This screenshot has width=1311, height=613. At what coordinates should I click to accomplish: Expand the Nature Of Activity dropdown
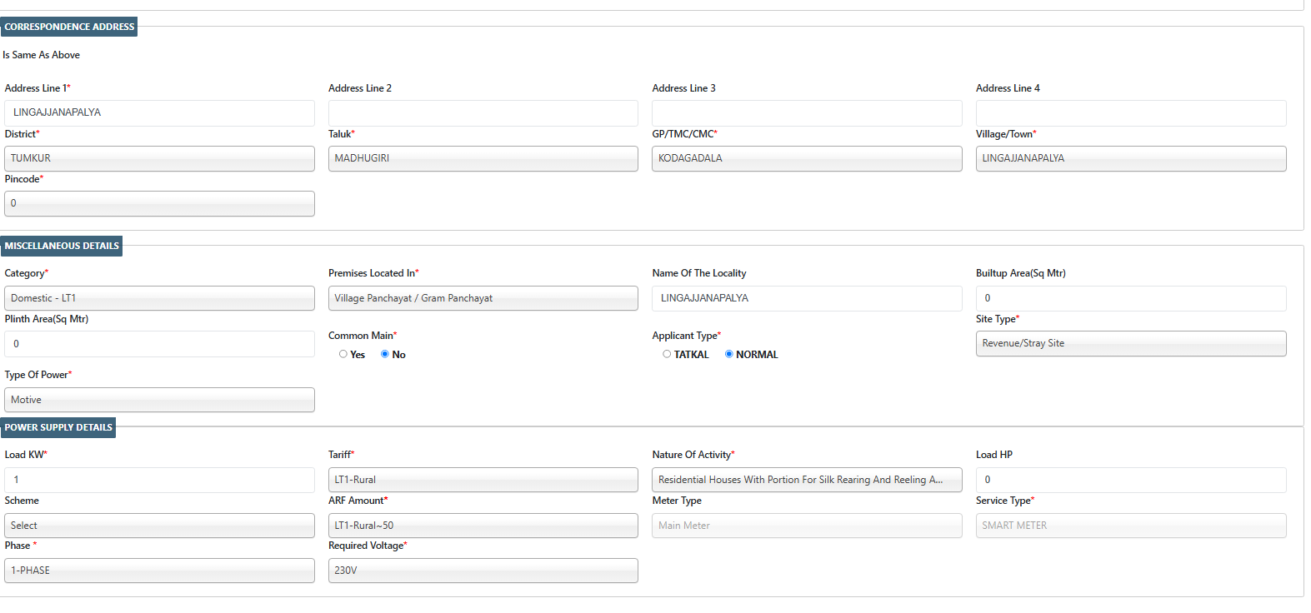point(806,480)
